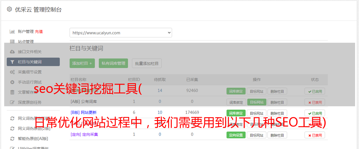
Task: Go to 采集细节设置
Action: [x=30, y=72]
